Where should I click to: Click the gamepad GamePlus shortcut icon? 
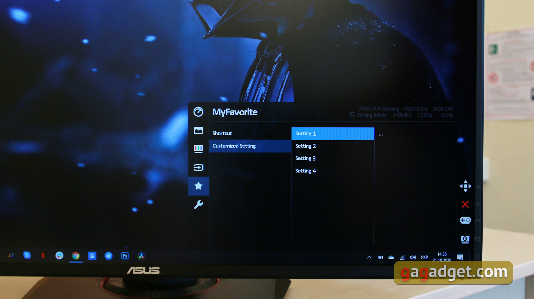[x=465, y=220]
